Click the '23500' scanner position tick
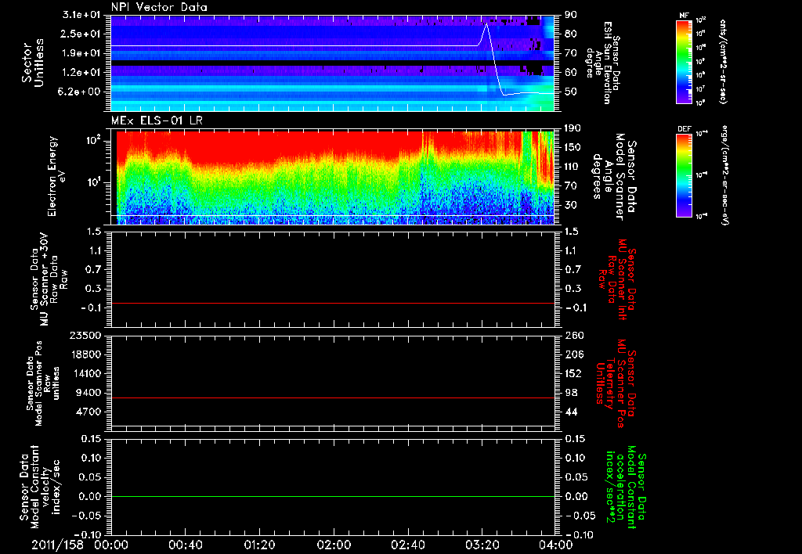This screenshot has width=802, height=554. 85,336
